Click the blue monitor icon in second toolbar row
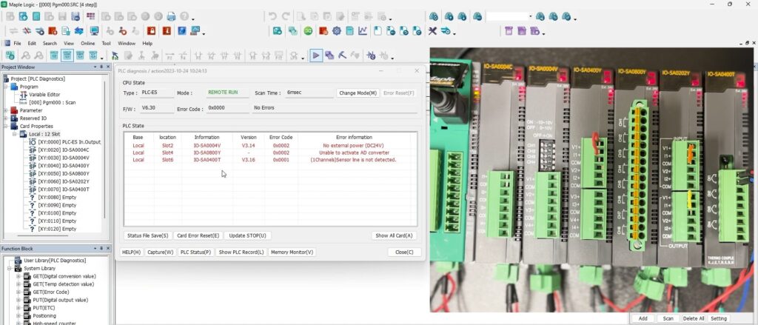Image resolution: width=758 pixels, height=325 pixels. pos(94,31)
